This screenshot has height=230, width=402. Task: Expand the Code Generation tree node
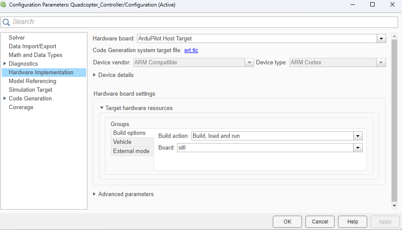click(x=5, y=98)
